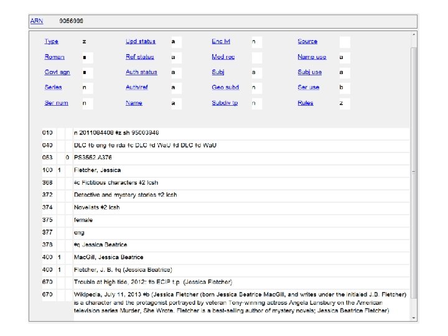
Task: Open the Type fixed field link
Action: click(51, 42)
